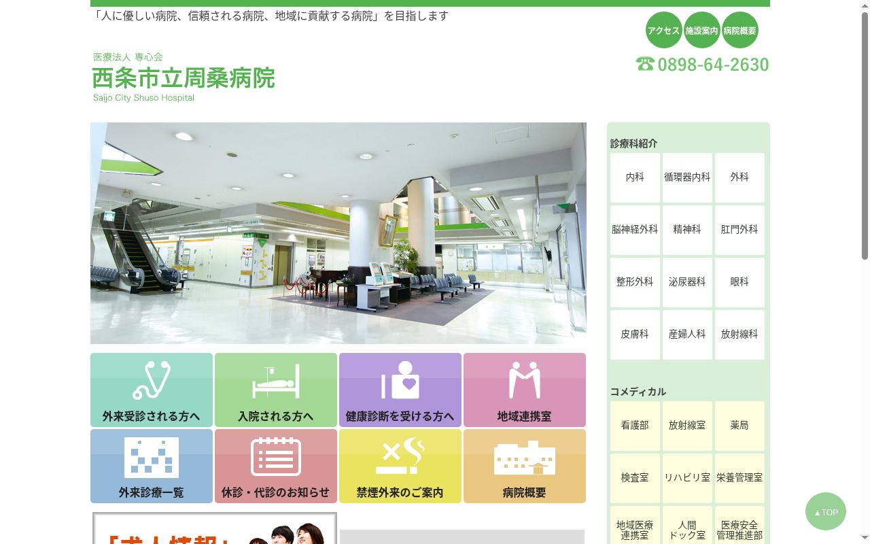Jump to top with the ▲TOP button
Image resolution: width=870 pixels, height=544 pixels.
[x=826, y=512]
